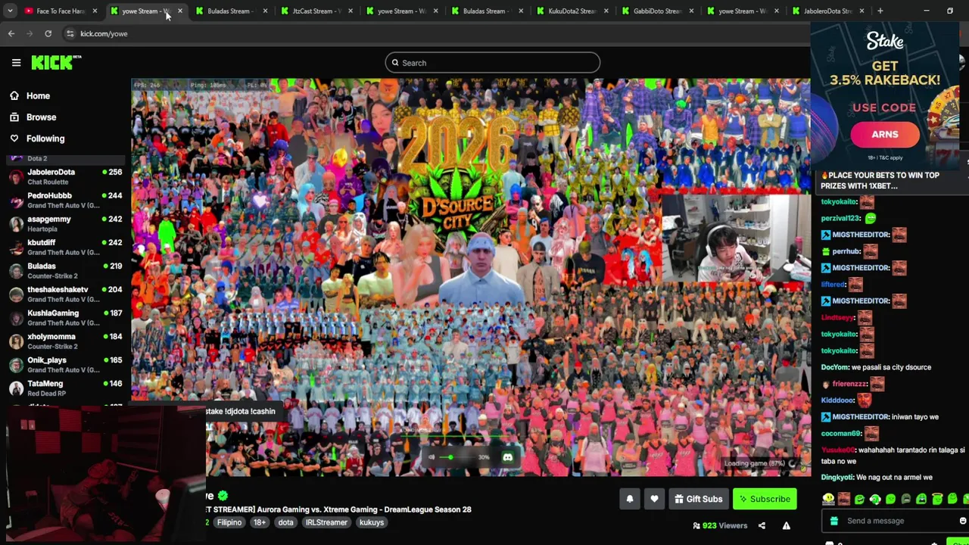Click the Gift Subs button
969x545 pixels.
(698, 499)
